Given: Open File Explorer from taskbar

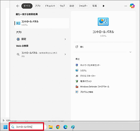Looking at the screenshot, I should pos(50,127).
